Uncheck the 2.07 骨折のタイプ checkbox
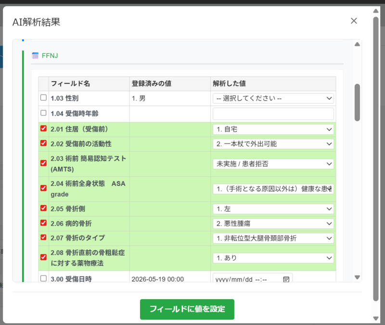The height and width of the screenshot is (325, 385). [43, 237]
